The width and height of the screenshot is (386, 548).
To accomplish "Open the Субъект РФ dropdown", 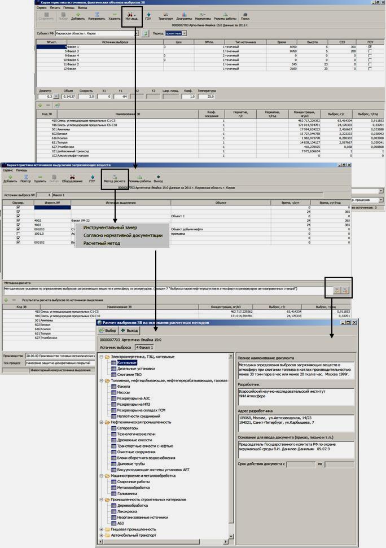I will coord(137,33).
